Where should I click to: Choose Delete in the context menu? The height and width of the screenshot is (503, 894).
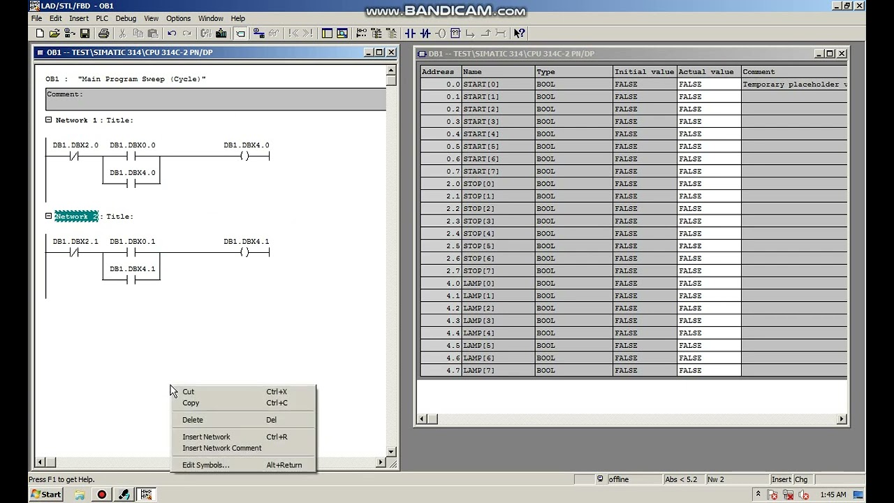pos(243,420)
